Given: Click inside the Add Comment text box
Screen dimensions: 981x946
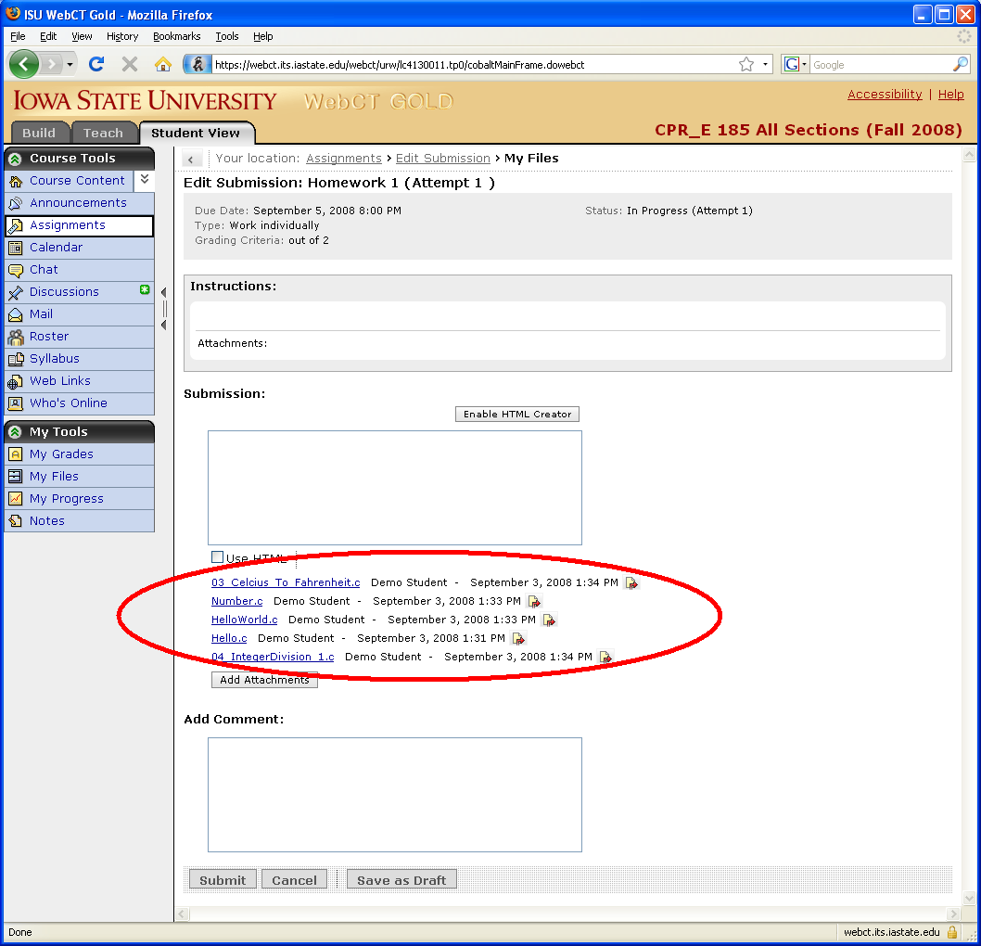Looking at the screenshot, I should [394, 794].
